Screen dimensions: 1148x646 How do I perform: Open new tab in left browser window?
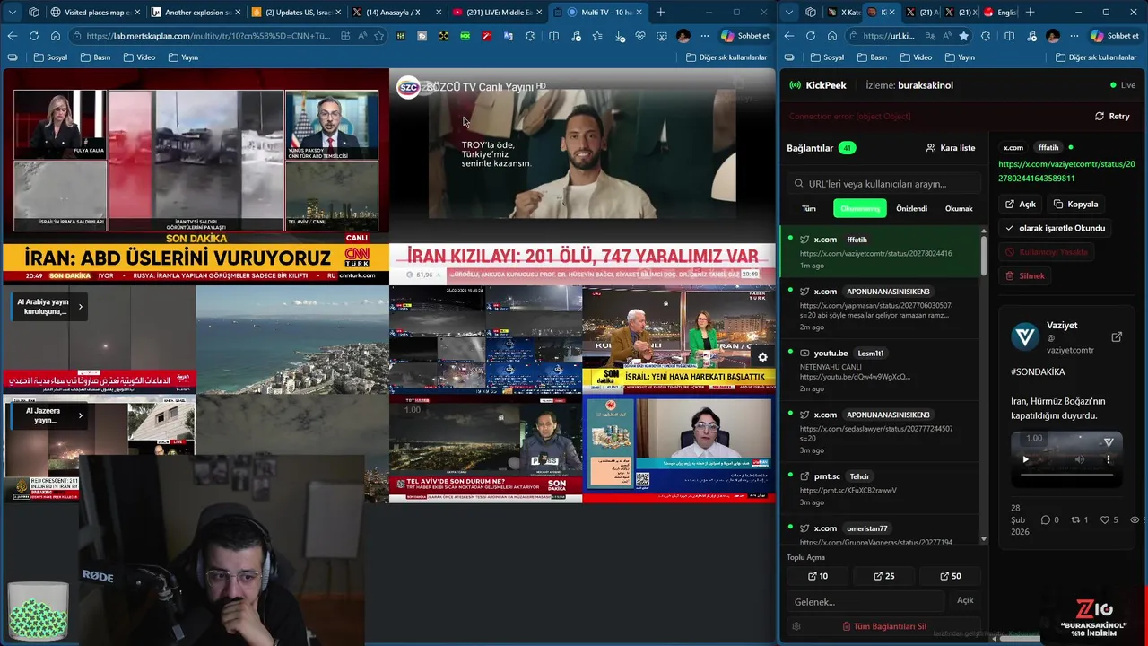661,13
